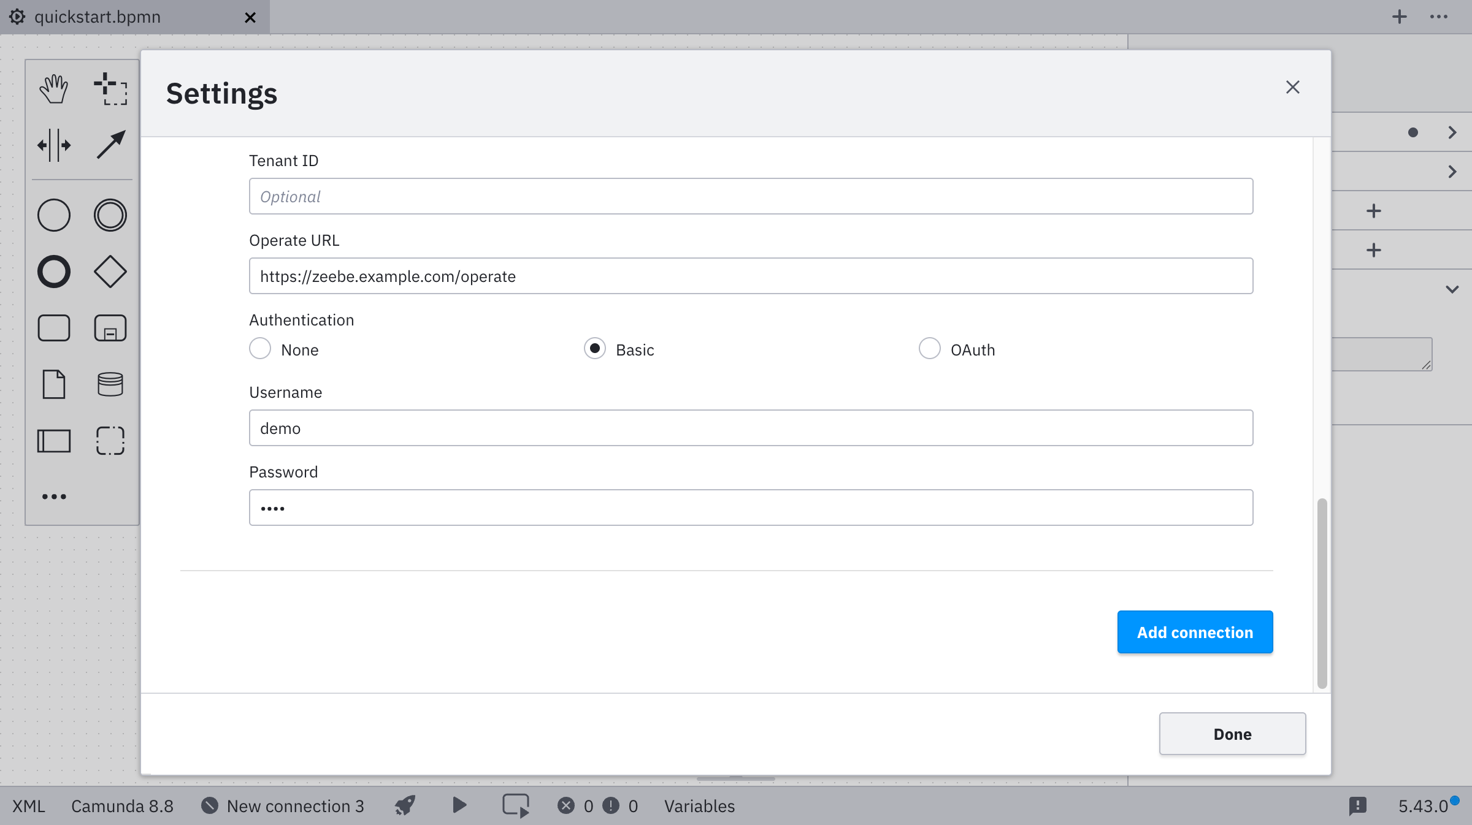Activate the Global Connect arrow tool
The width and height of the screenshot is (1472, 825).
(110, 144)
